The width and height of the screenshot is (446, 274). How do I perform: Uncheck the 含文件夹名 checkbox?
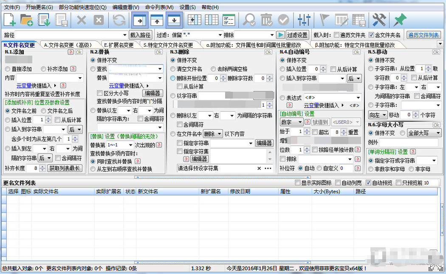pos(371,35)
